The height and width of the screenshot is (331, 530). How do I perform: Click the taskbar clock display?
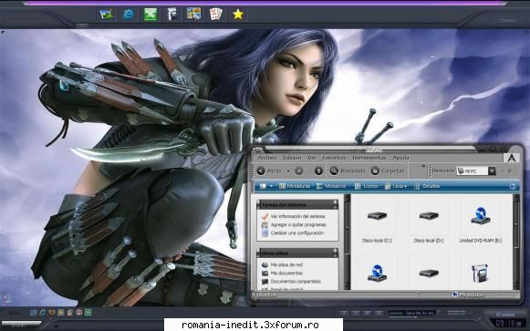[x=507, y=323]
